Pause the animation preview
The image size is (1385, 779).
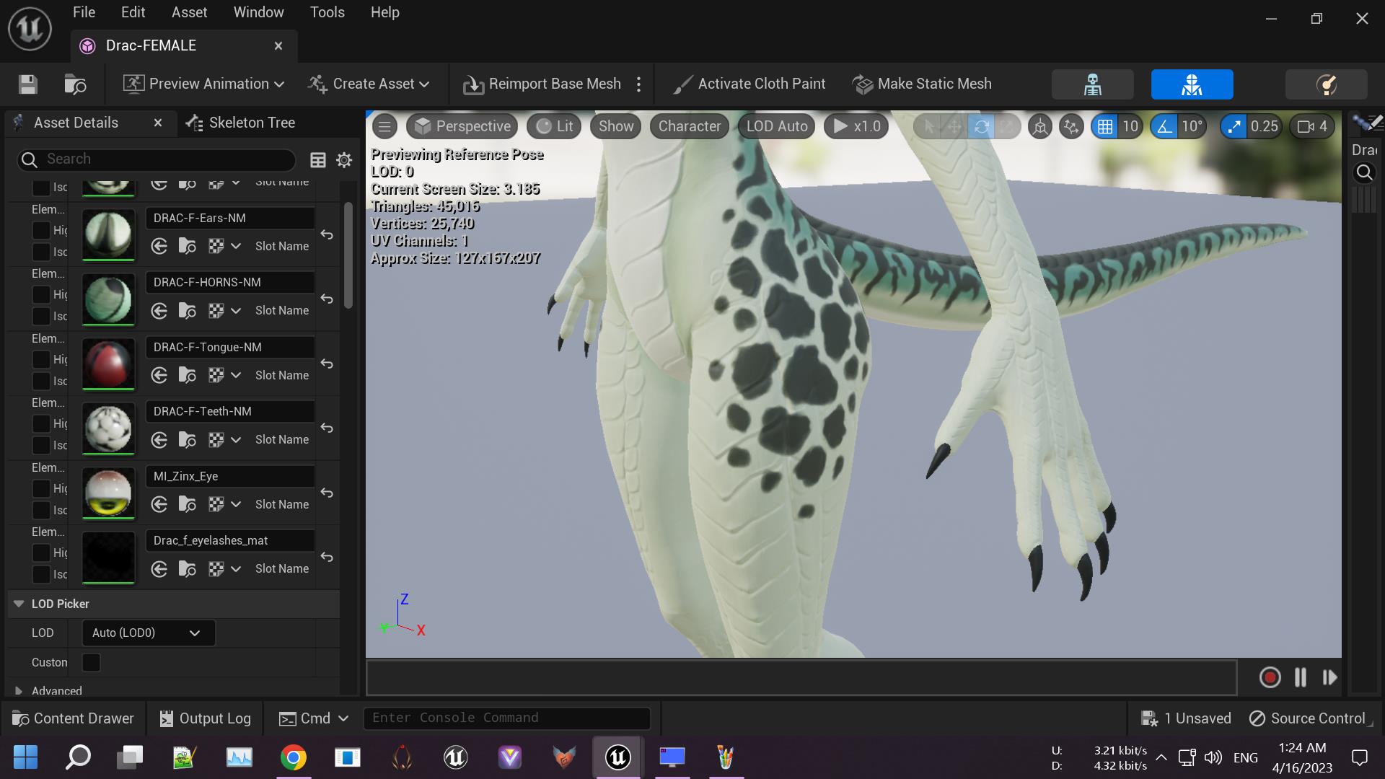[1300, 678]
